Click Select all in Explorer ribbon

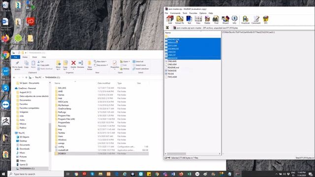(x=138, y=61)
